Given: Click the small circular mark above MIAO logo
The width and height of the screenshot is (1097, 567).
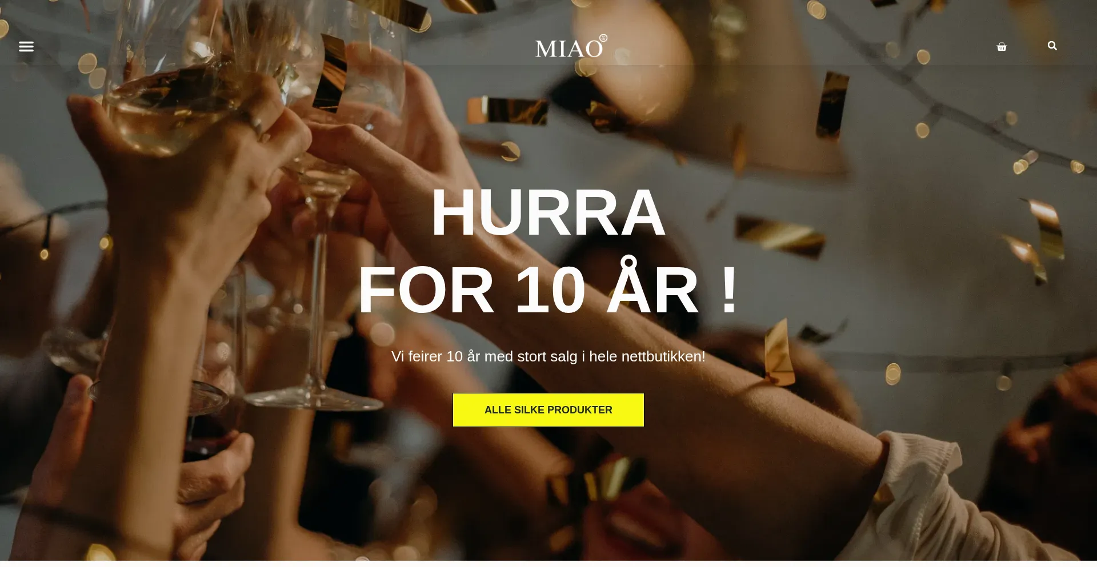Looking at the screenshot, I should [603, 38].
